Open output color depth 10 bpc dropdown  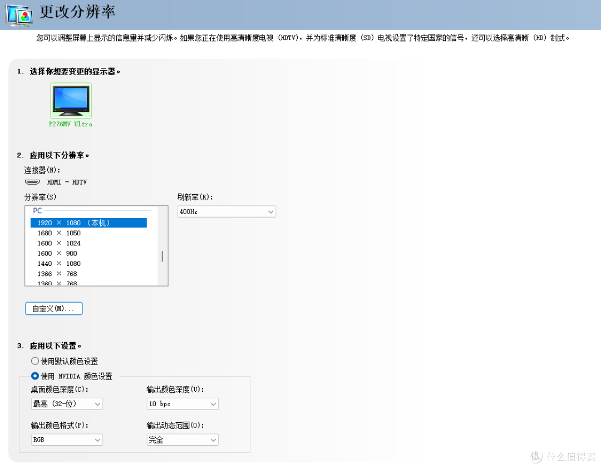click(x=183, y=404)
